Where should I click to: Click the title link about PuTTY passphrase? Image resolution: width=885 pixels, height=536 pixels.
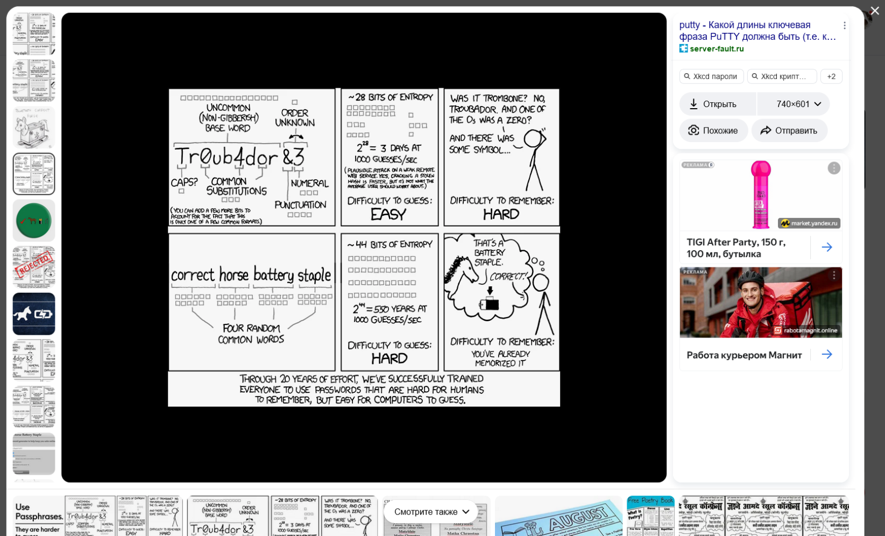click(757, 31)
